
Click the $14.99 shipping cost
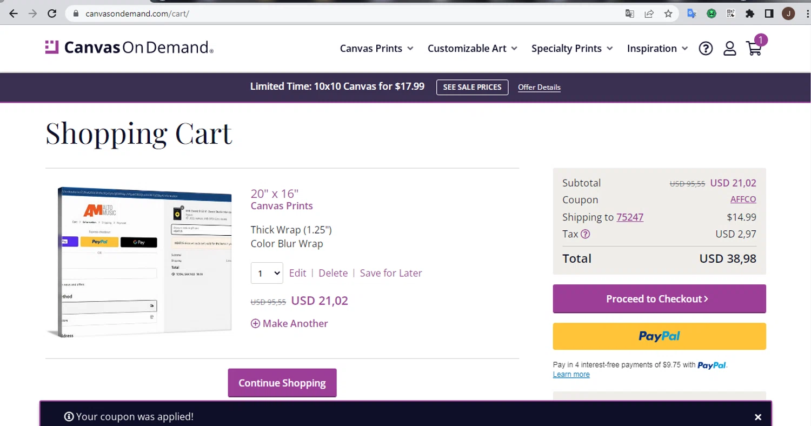click(x=741, y=217)
